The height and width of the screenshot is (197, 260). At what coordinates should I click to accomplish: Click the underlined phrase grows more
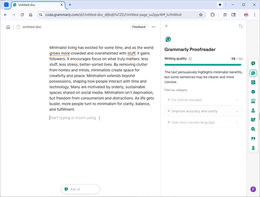pos(60,54)
